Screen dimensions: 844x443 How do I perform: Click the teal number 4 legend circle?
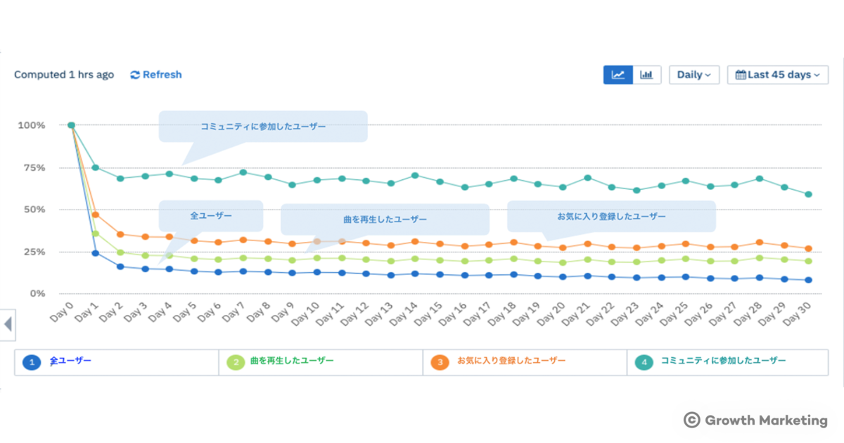pos(644,362)
